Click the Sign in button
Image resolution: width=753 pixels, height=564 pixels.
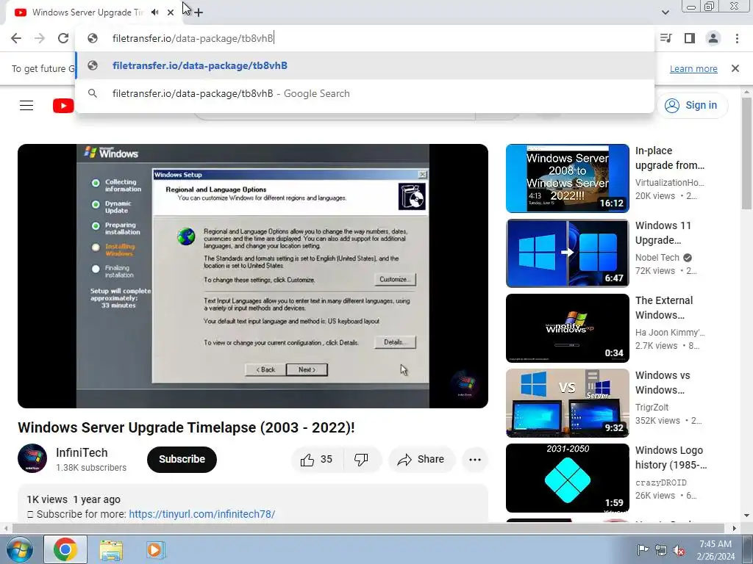tap(692, 106)
